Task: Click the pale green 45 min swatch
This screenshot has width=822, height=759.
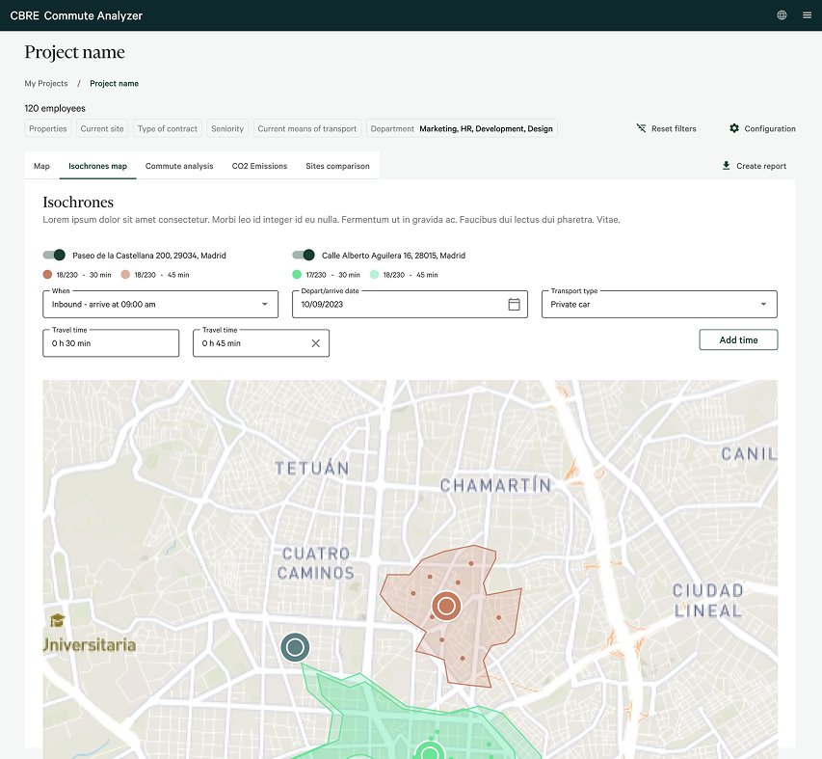Action: (x=374, y=274)
